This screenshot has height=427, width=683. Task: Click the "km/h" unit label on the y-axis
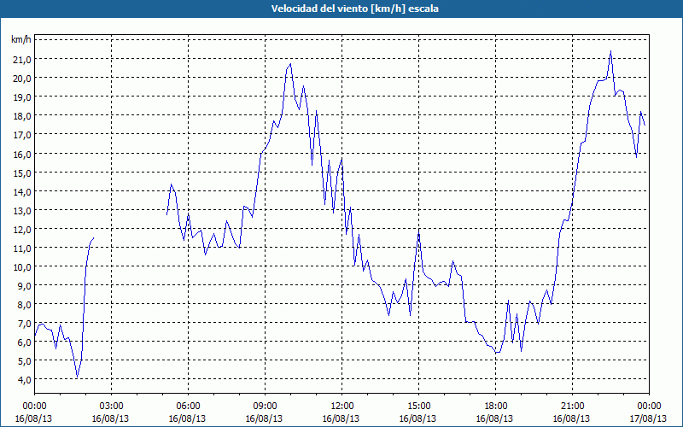[x=21, y=39]
